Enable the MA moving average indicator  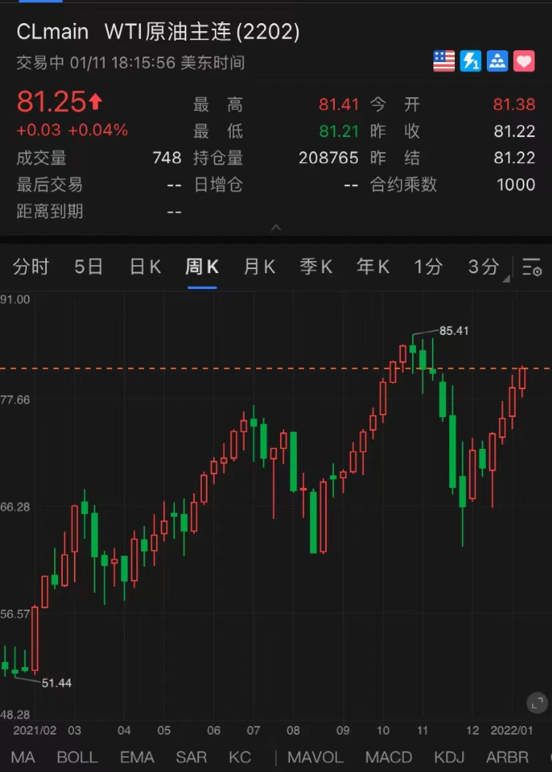tap(22, 757)
